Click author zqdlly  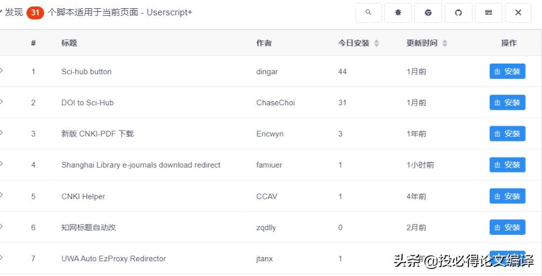click(x=266, y=228)
